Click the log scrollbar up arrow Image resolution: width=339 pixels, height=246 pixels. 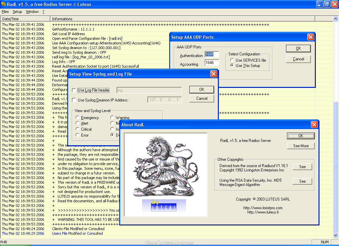[335, 19]
